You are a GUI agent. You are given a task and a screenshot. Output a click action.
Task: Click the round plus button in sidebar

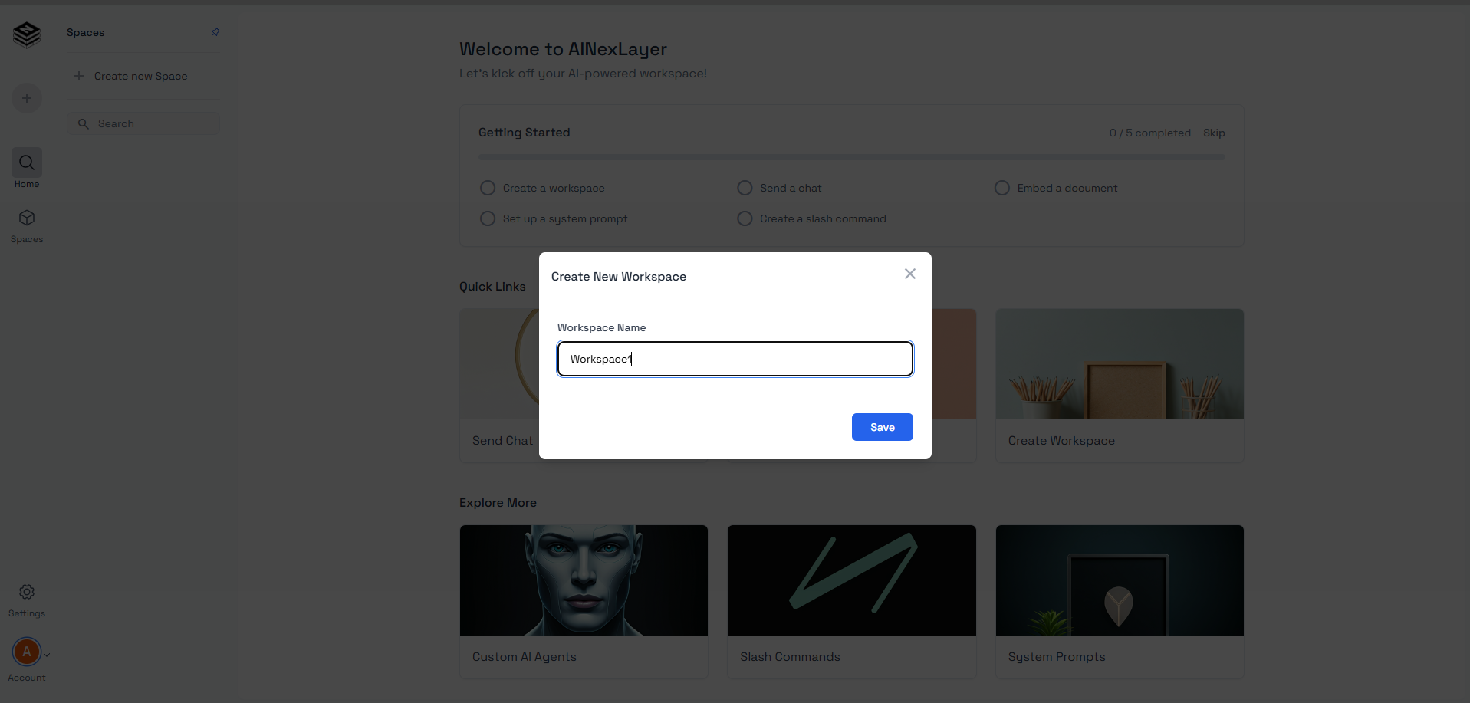click(x=27, y=98)
